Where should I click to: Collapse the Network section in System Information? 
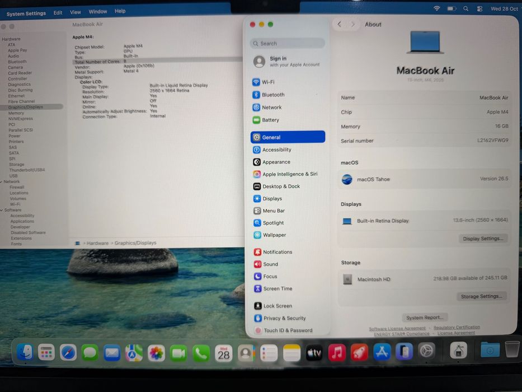[x=1, y=181]
